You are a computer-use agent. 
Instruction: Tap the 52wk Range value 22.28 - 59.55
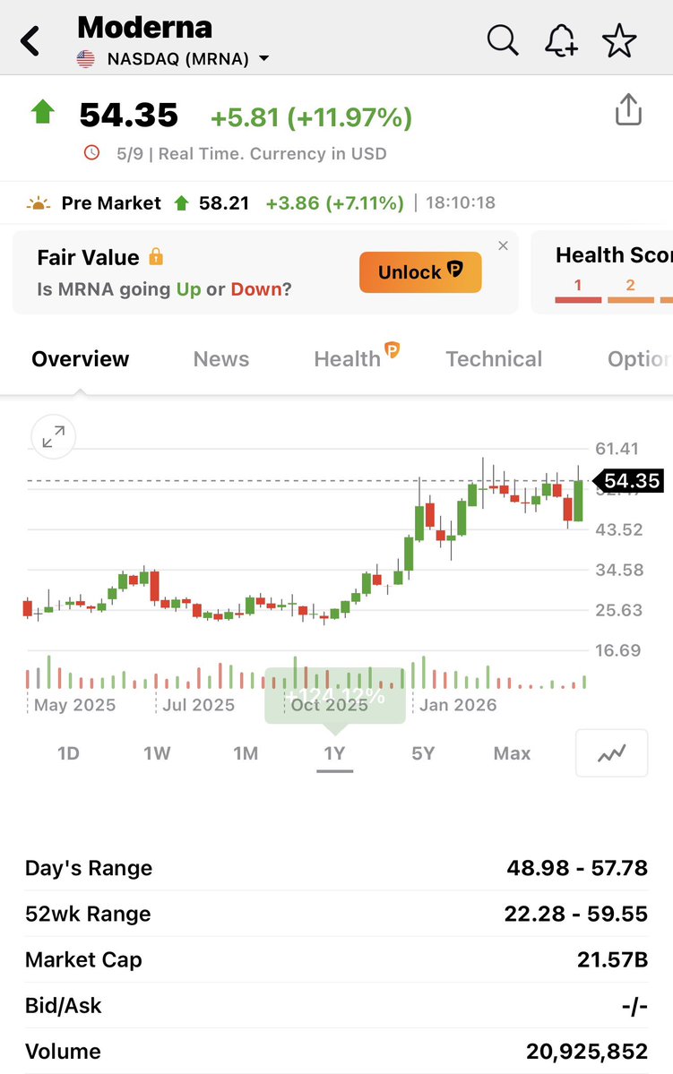[575, 914]
